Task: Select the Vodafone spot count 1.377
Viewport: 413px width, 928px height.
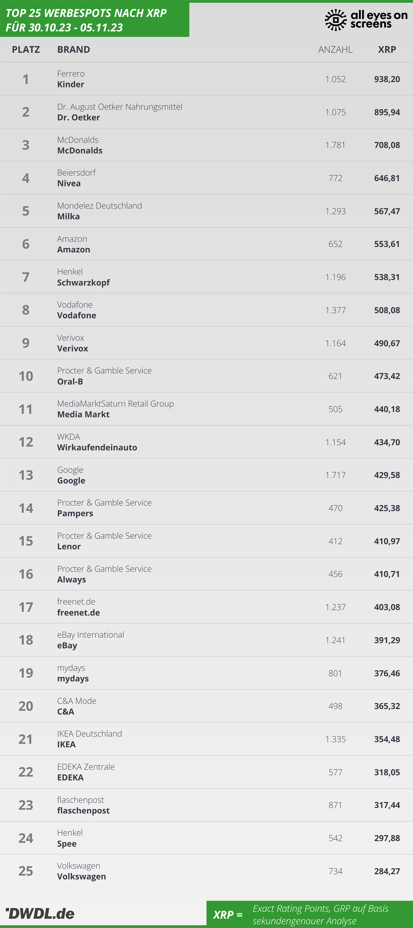Action: 335,310
